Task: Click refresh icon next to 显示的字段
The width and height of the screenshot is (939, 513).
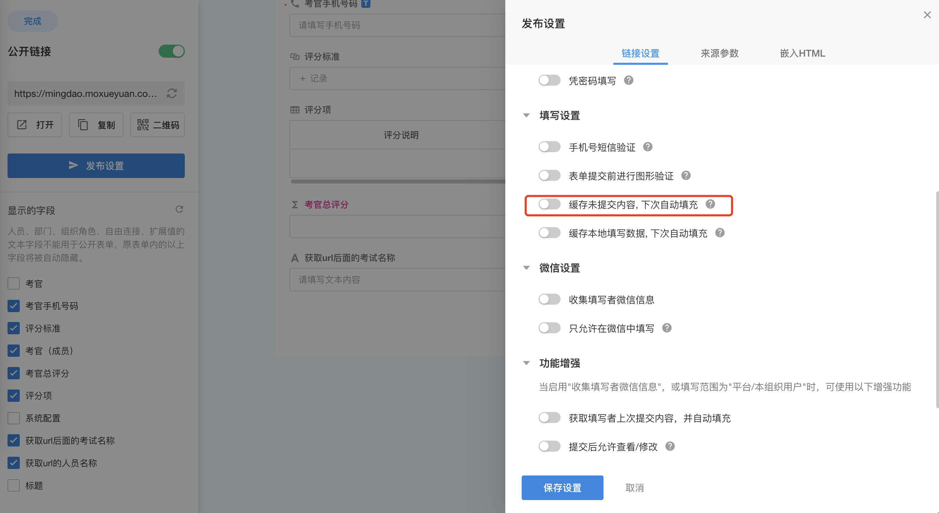Action: 179,209
